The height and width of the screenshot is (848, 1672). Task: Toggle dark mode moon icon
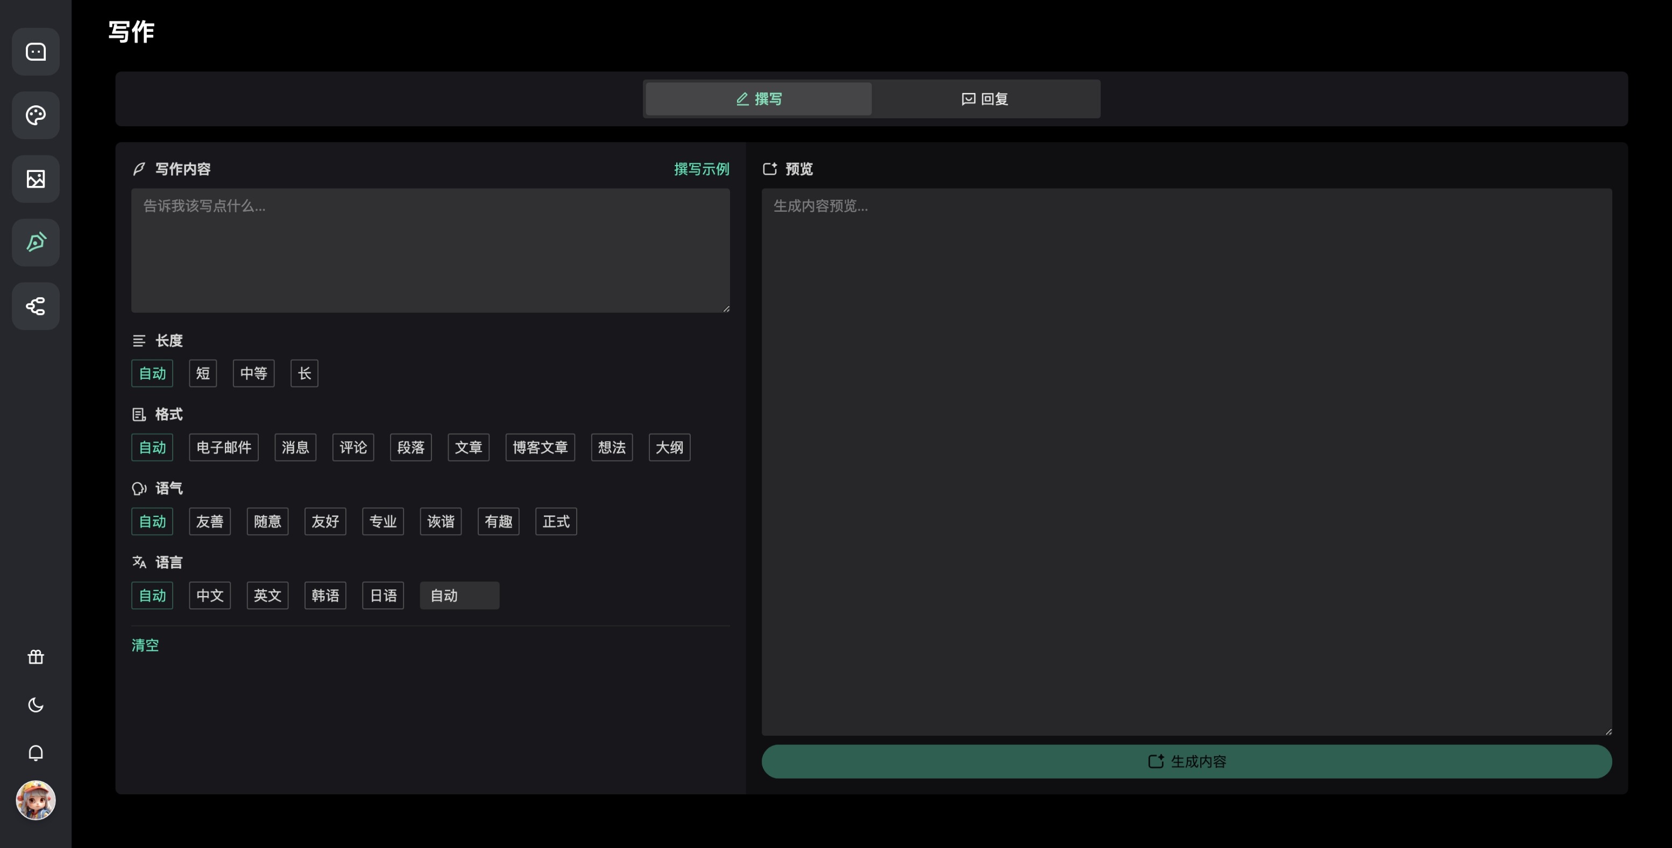pyautogui.click(x=36, y=705)
